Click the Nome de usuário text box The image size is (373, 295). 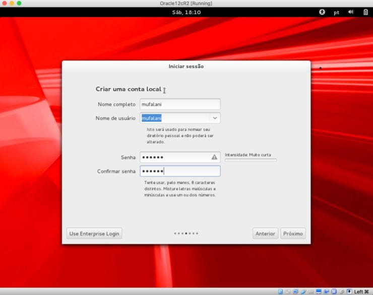pos(175,118)
